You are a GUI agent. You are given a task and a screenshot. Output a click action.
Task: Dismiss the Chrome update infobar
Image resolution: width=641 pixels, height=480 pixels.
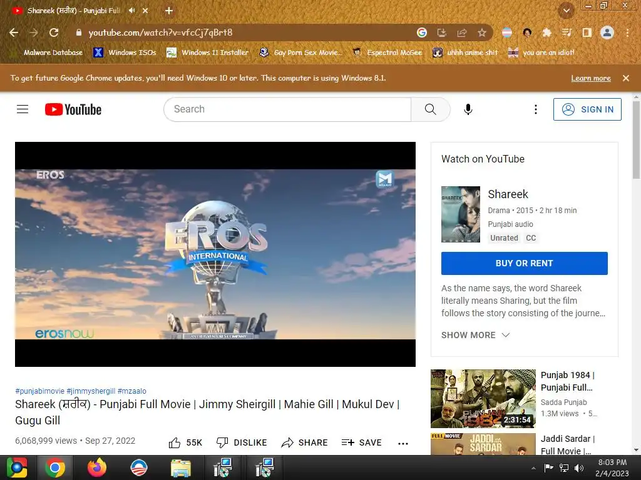(x=626, y=78)
